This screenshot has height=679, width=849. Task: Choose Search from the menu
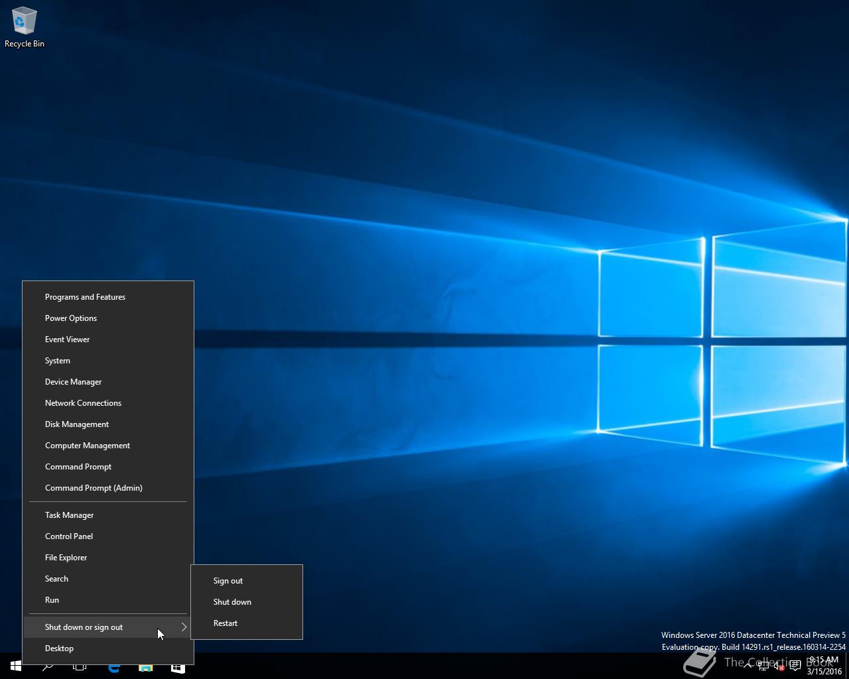[x=108, y=579]
